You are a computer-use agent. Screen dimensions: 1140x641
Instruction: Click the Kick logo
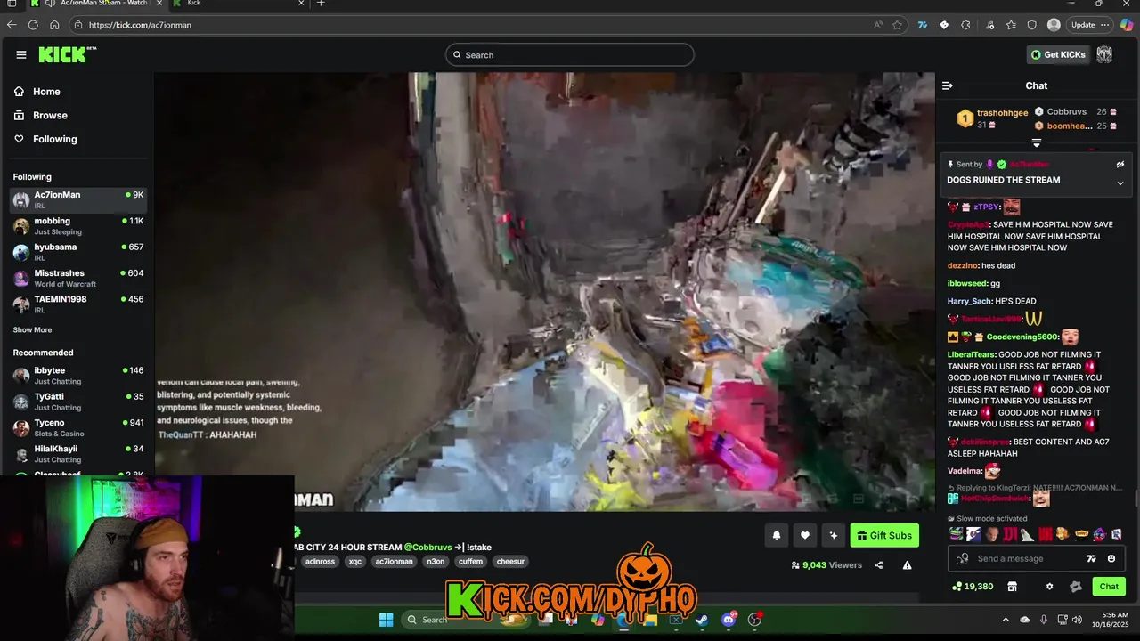[67, 55]
